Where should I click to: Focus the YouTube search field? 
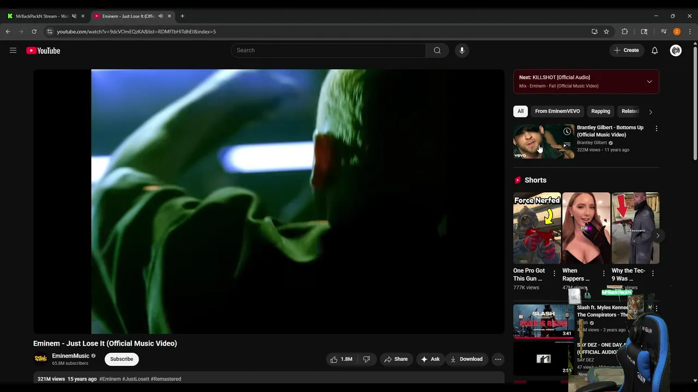328,50
